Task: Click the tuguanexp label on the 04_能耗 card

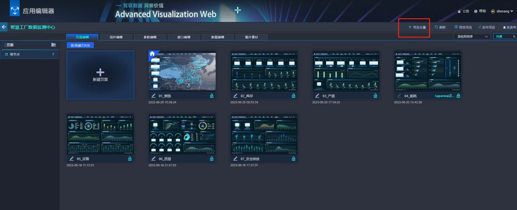Action: pos(445,96)
